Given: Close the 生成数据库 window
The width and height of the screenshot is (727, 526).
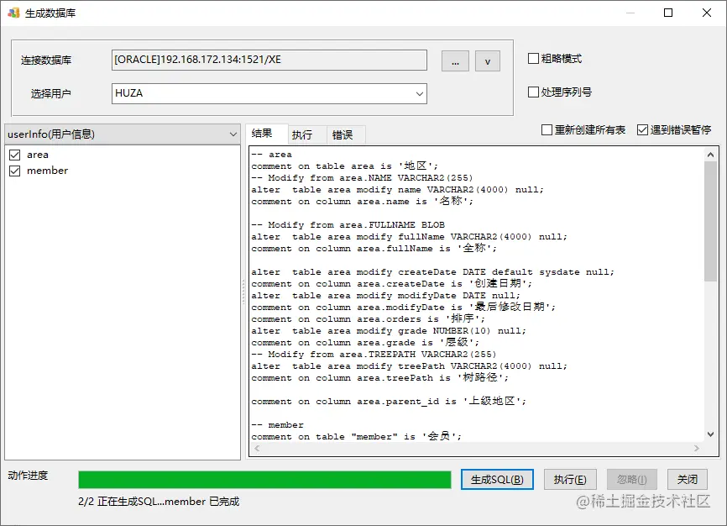Looking at the screenshot, I should click(x=707, y=13).
